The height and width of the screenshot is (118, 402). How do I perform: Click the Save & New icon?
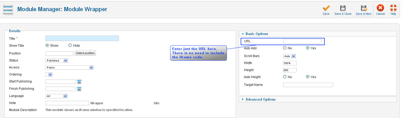[x=364, y=8]
